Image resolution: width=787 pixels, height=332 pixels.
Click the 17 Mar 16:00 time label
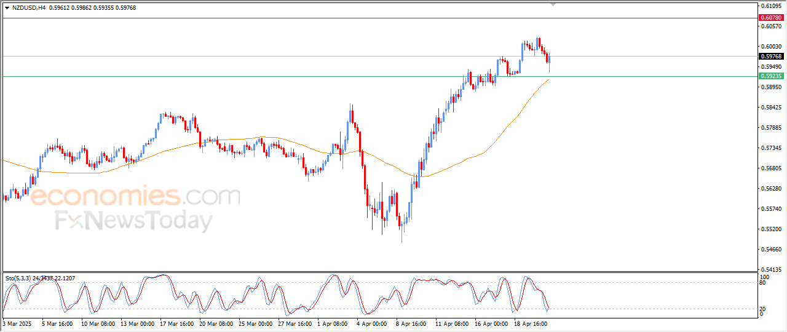(x=176, y=323)
